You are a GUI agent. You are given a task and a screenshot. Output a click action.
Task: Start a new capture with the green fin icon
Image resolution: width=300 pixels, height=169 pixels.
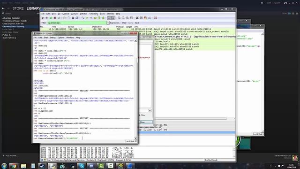point(51,18)
